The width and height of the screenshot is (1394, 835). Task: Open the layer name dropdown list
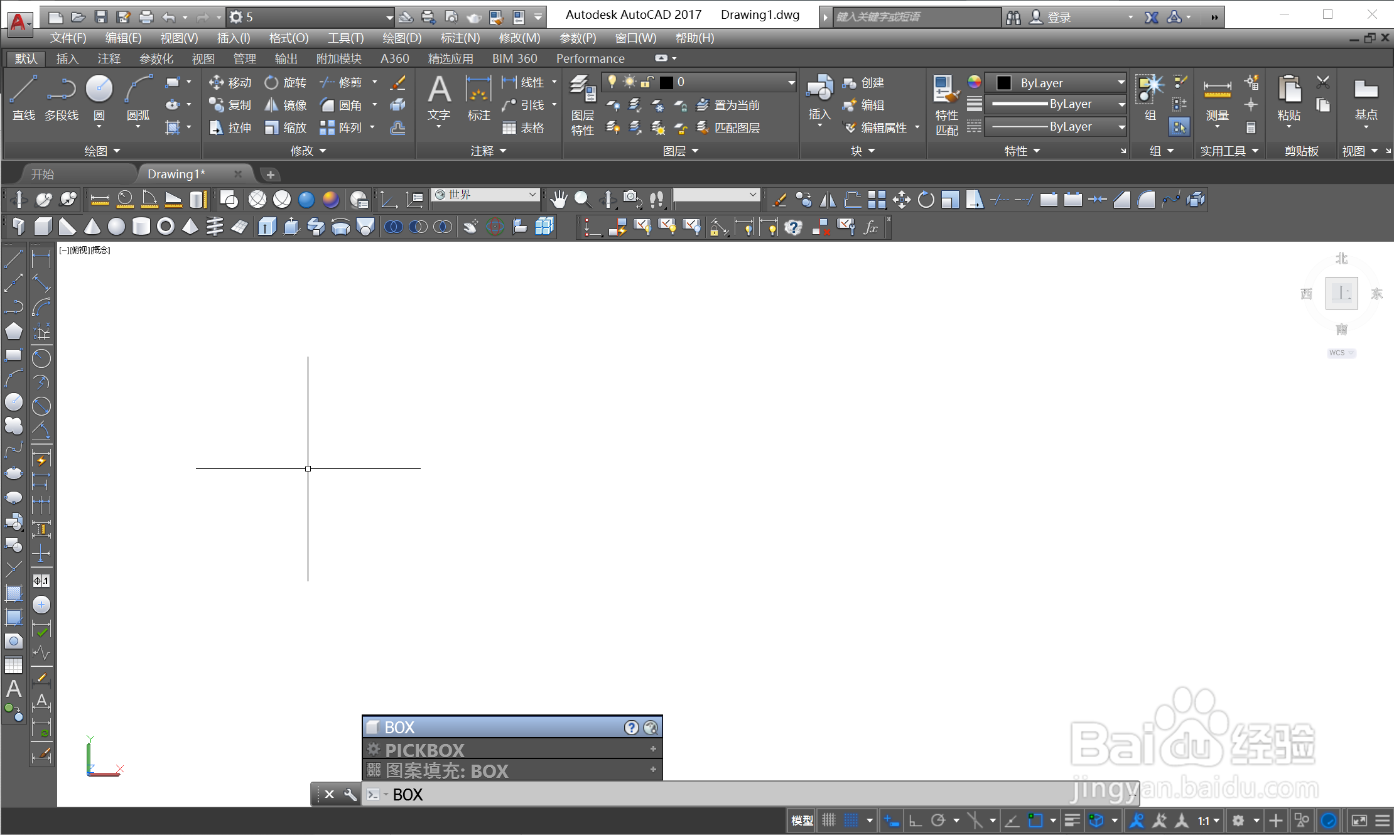pos(791,82)
